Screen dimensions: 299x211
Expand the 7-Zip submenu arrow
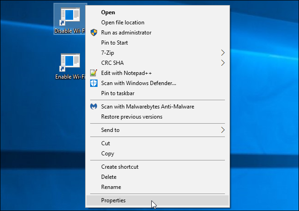[x=223, y=53]
